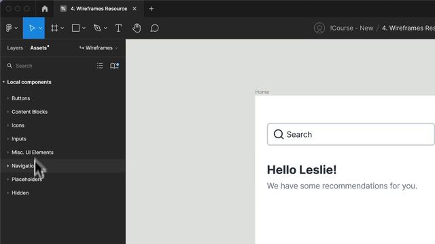Click the Search input on Home frame

click(x=351, y=134)
